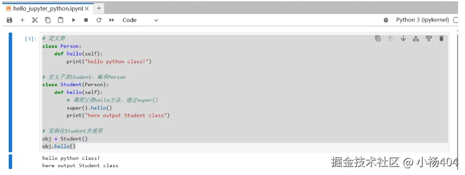Place cursor on 'obj.hello()' line
Image resolution: width=465 pixels, height=175 pixels.
click(x=59, y=146)
